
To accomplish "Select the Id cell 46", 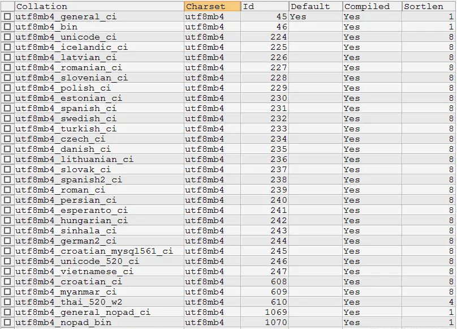I will tap(265, 27).
